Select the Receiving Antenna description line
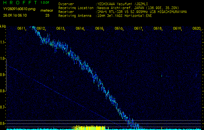Viewport: 204px width, 130px height. click(x=104, y=15)
